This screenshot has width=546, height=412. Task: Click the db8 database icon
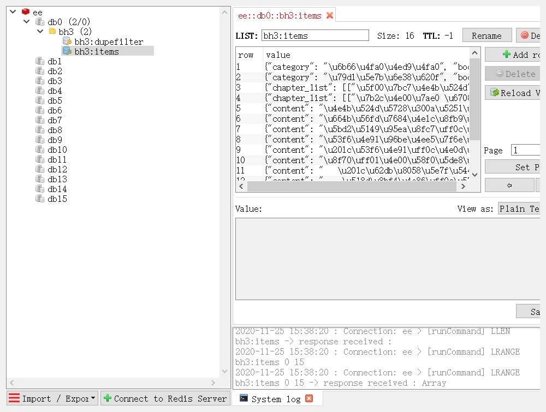tap(40, 130)
